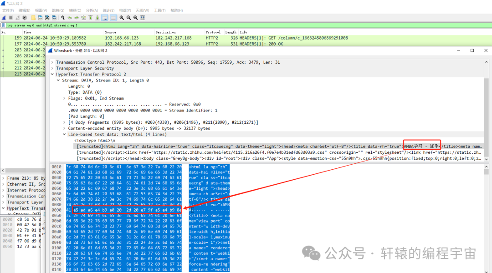
Task: Open the 捕获(C) menu
Action: point(75,10)
